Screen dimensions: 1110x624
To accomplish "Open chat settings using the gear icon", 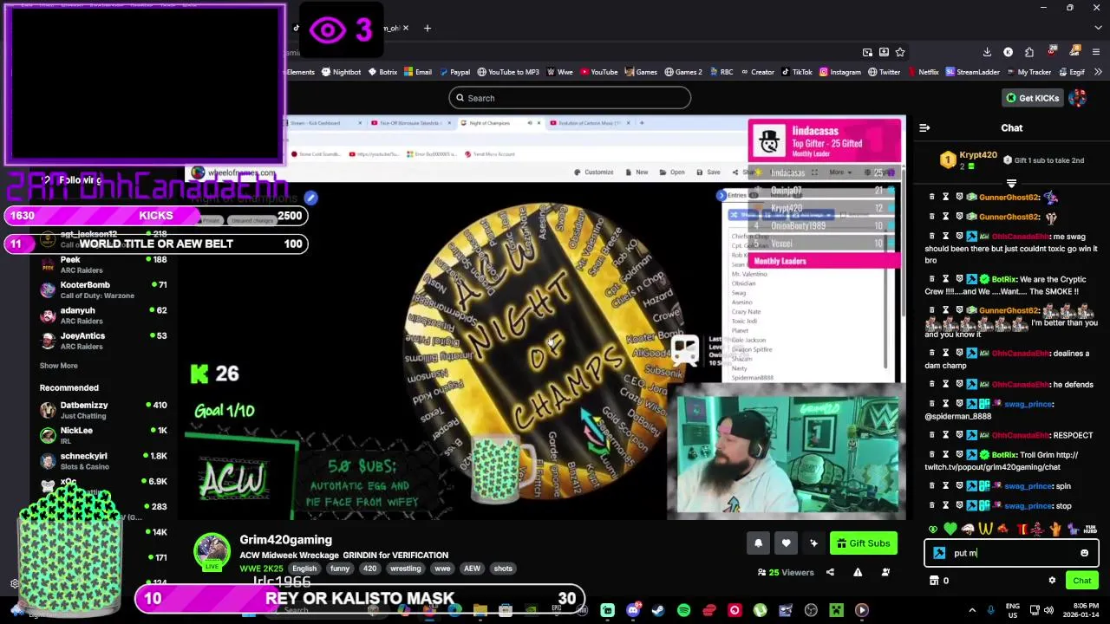I will pos(1052,581).
